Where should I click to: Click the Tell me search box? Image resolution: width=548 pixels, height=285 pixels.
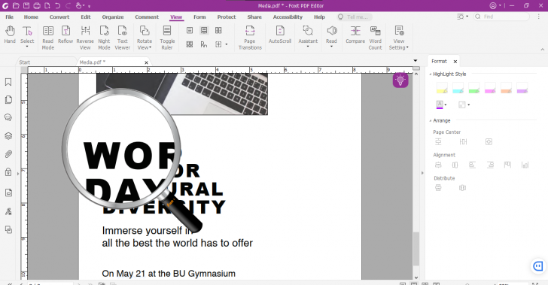(x=355, y=17)
